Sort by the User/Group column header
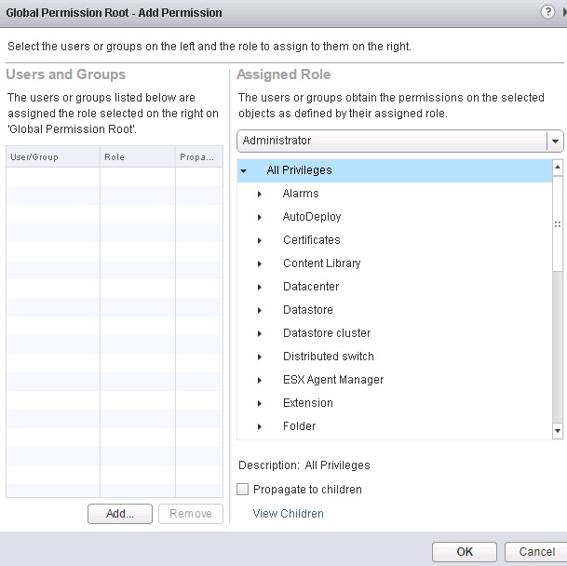Image resolution: width=567 pixels, height=566 pixels. (34, 157)
